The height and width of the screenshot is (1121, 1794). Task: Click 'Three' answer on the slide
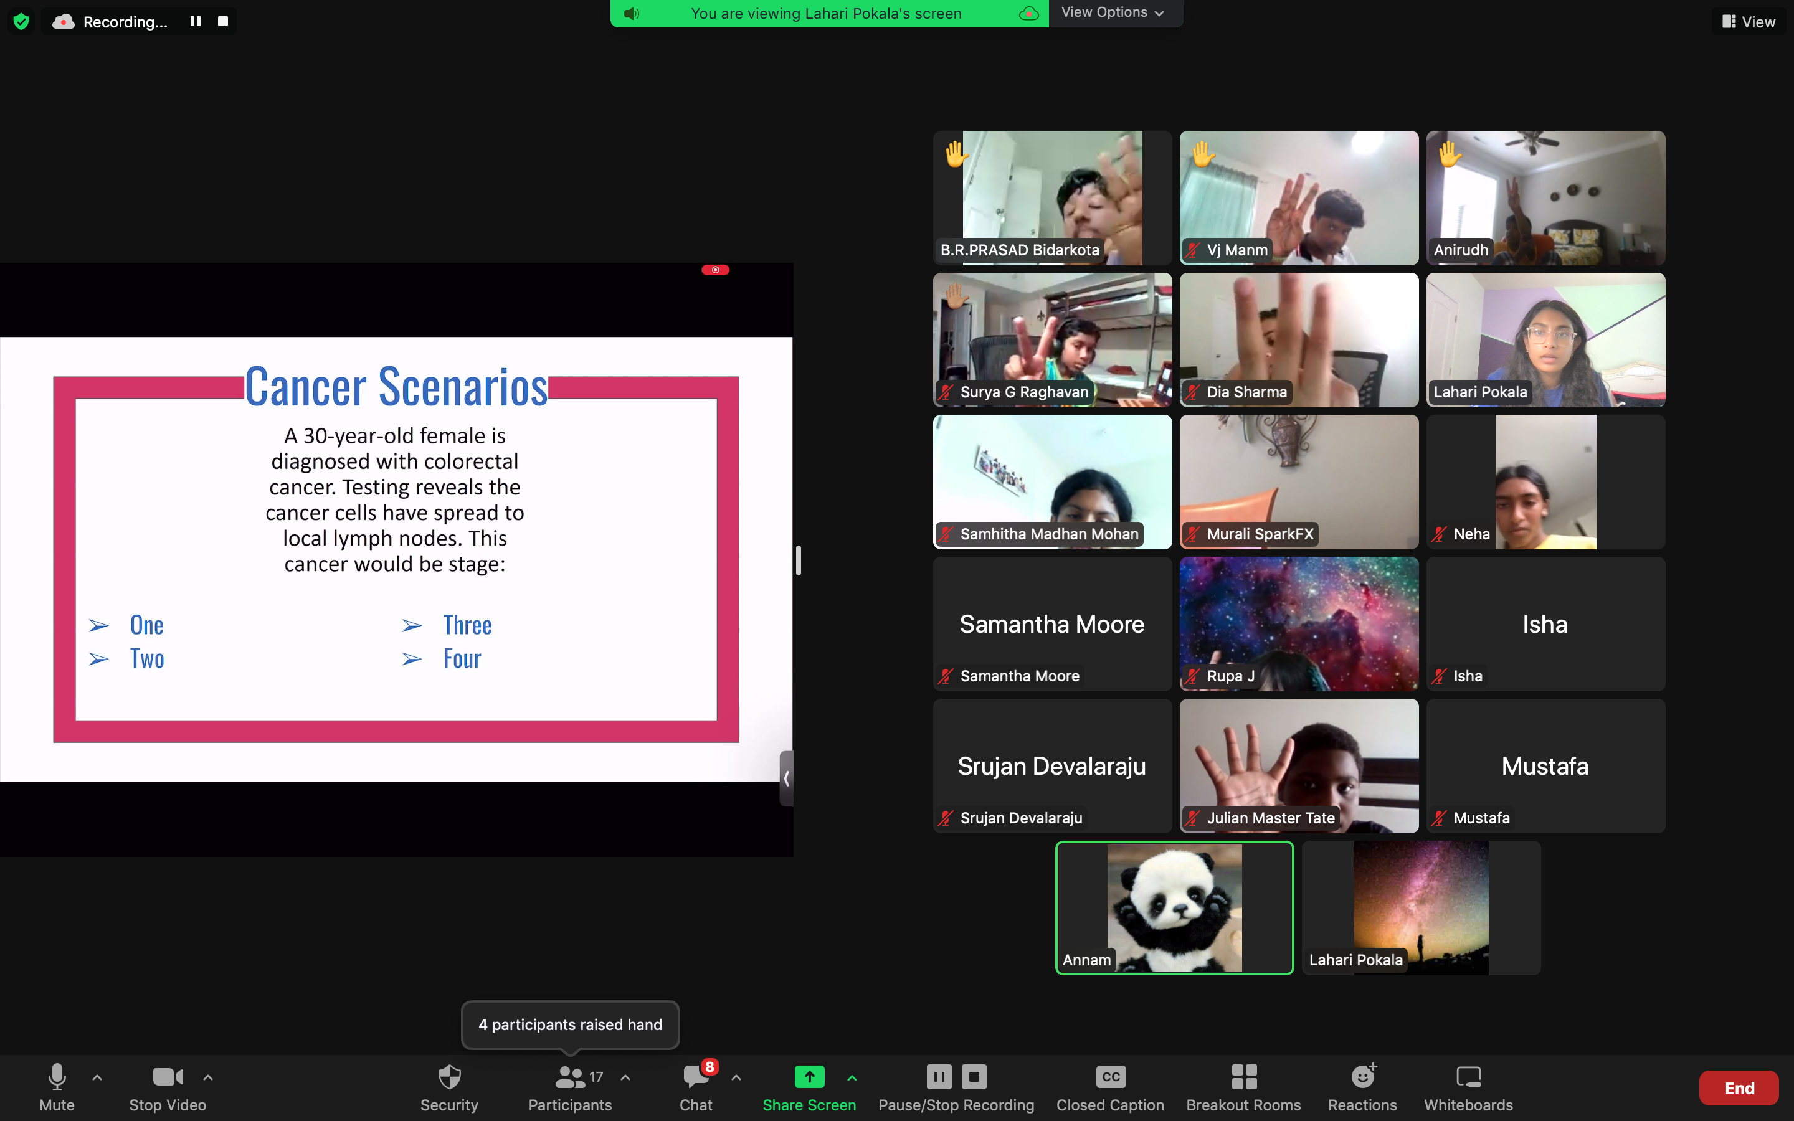click(x=467, y=625)
